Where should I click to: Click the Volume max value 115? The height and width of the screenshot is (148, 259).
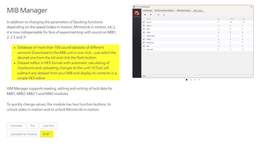pyautogui.click(x=243, y=22)
